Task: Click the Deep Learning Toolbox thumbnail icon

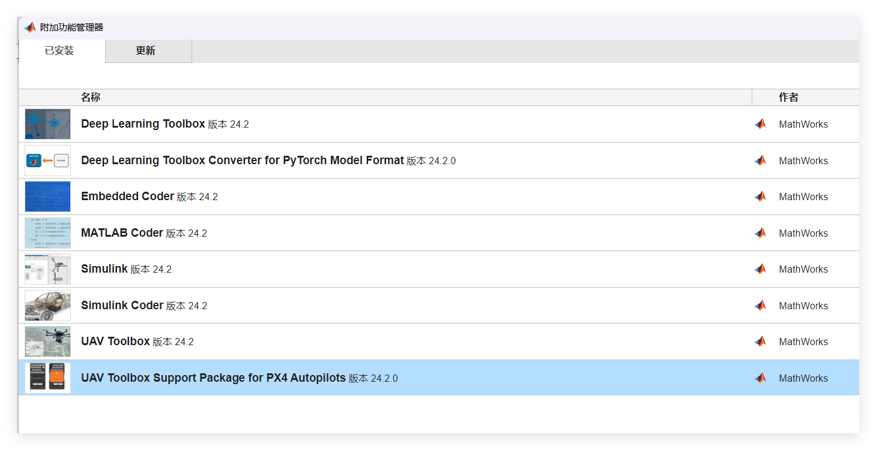Action: [47, 124]
